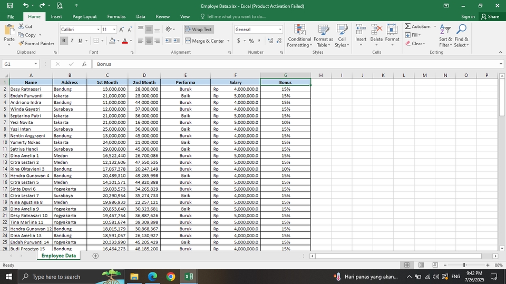This screenshot has height=284, width=506.
Task: Click the Insert Function fx icon
Action: click(84, 64)
